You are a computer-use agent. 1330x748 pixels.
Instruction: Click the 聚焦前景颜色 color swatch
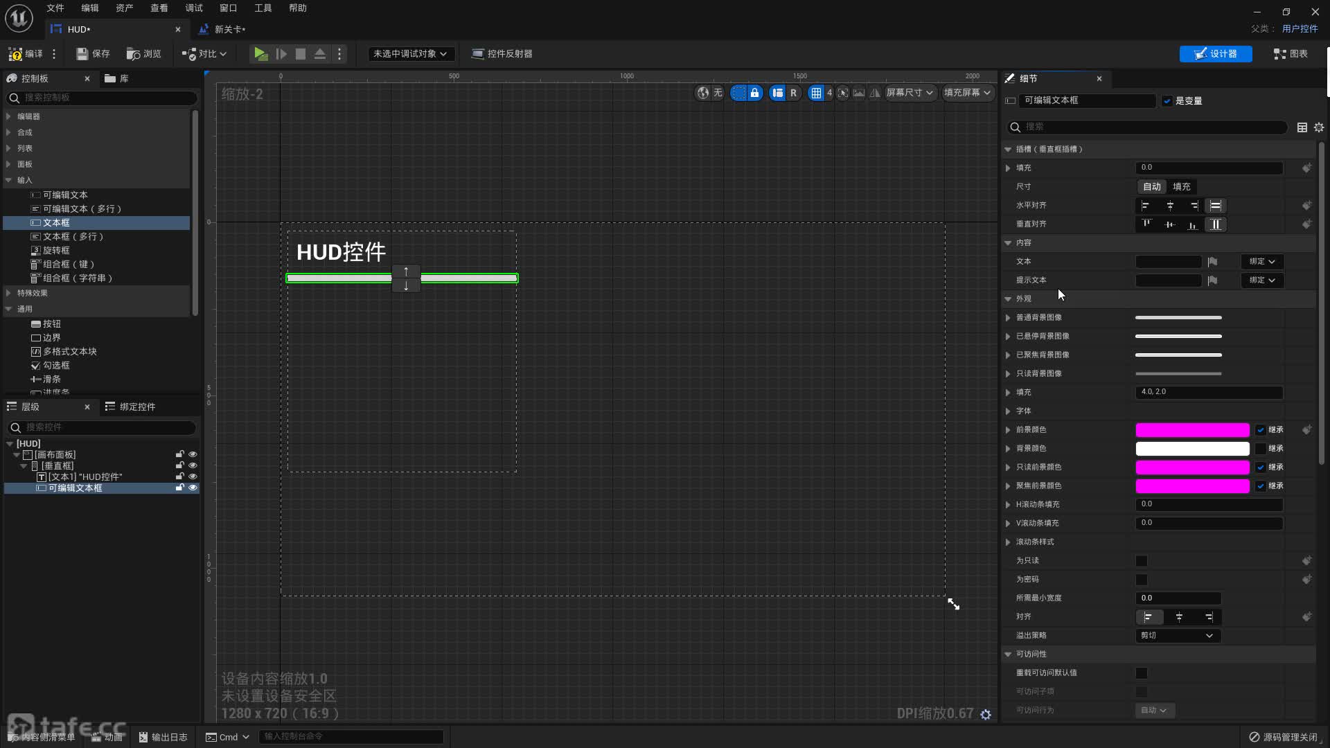(x=1192, y=486)
